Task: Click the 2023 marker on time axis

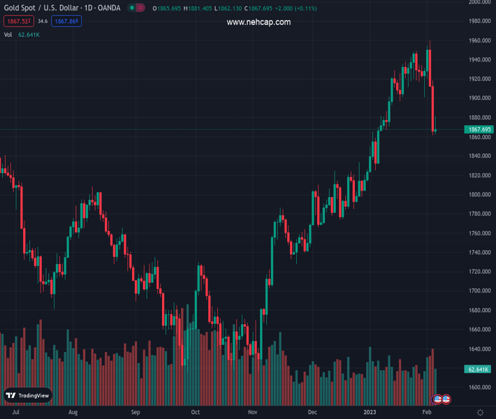Action: tap(370, 413)
